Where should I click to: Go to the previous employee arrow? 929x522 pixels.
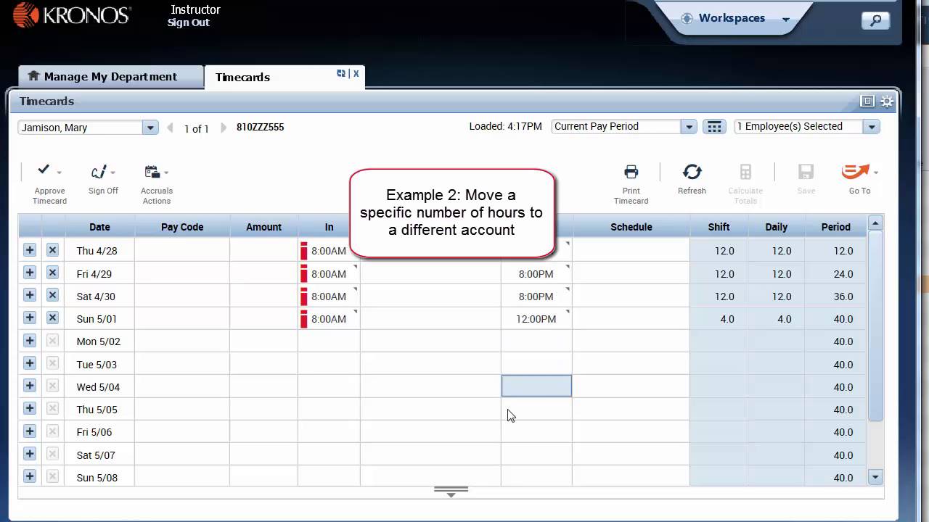point(170,128)
